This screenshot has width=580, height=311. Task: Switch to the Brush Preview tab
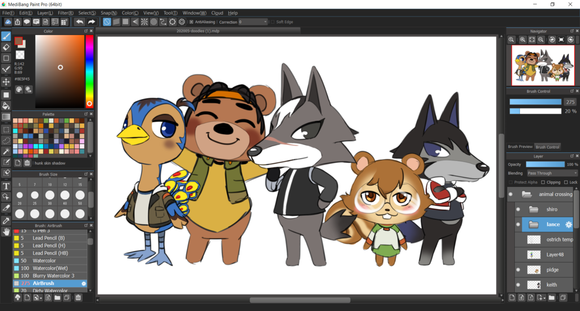coord(520,147)
